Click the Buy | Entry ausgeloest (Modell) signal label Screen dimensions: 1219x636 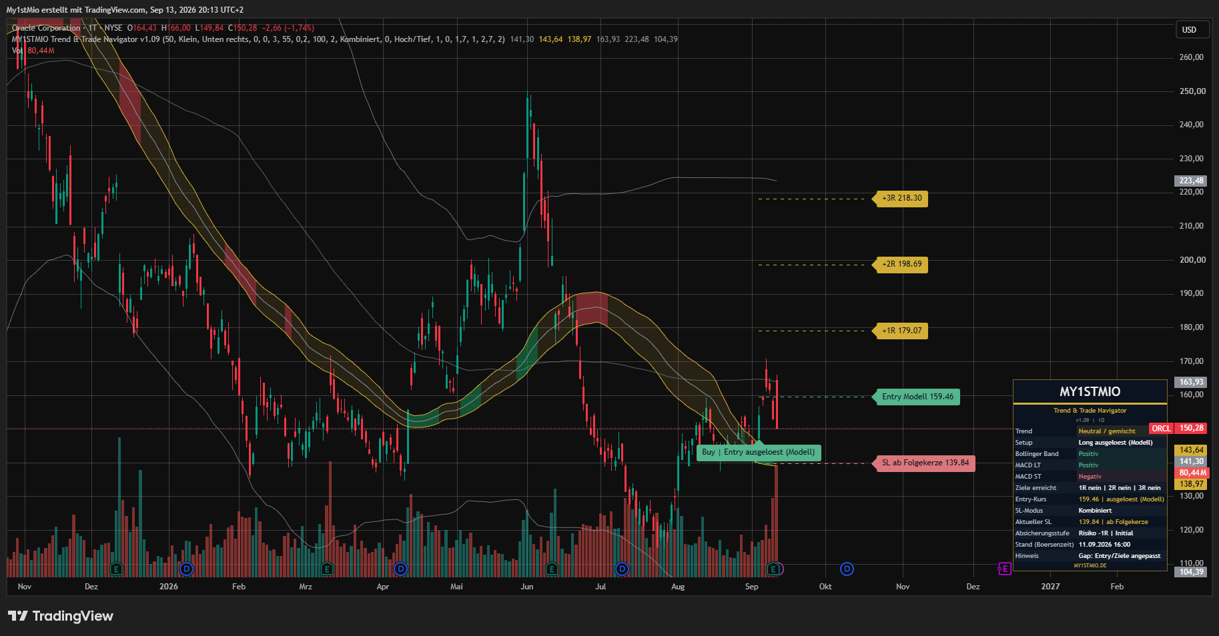click(759, 453)
